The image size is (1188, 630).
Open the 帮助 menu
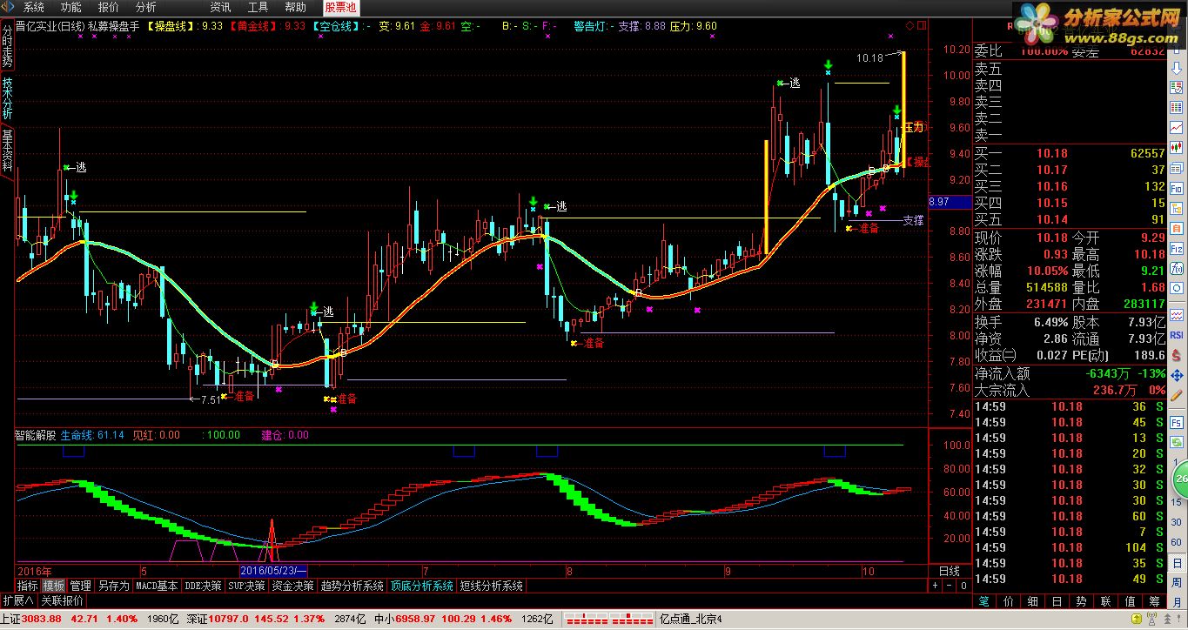pos(295,7)
